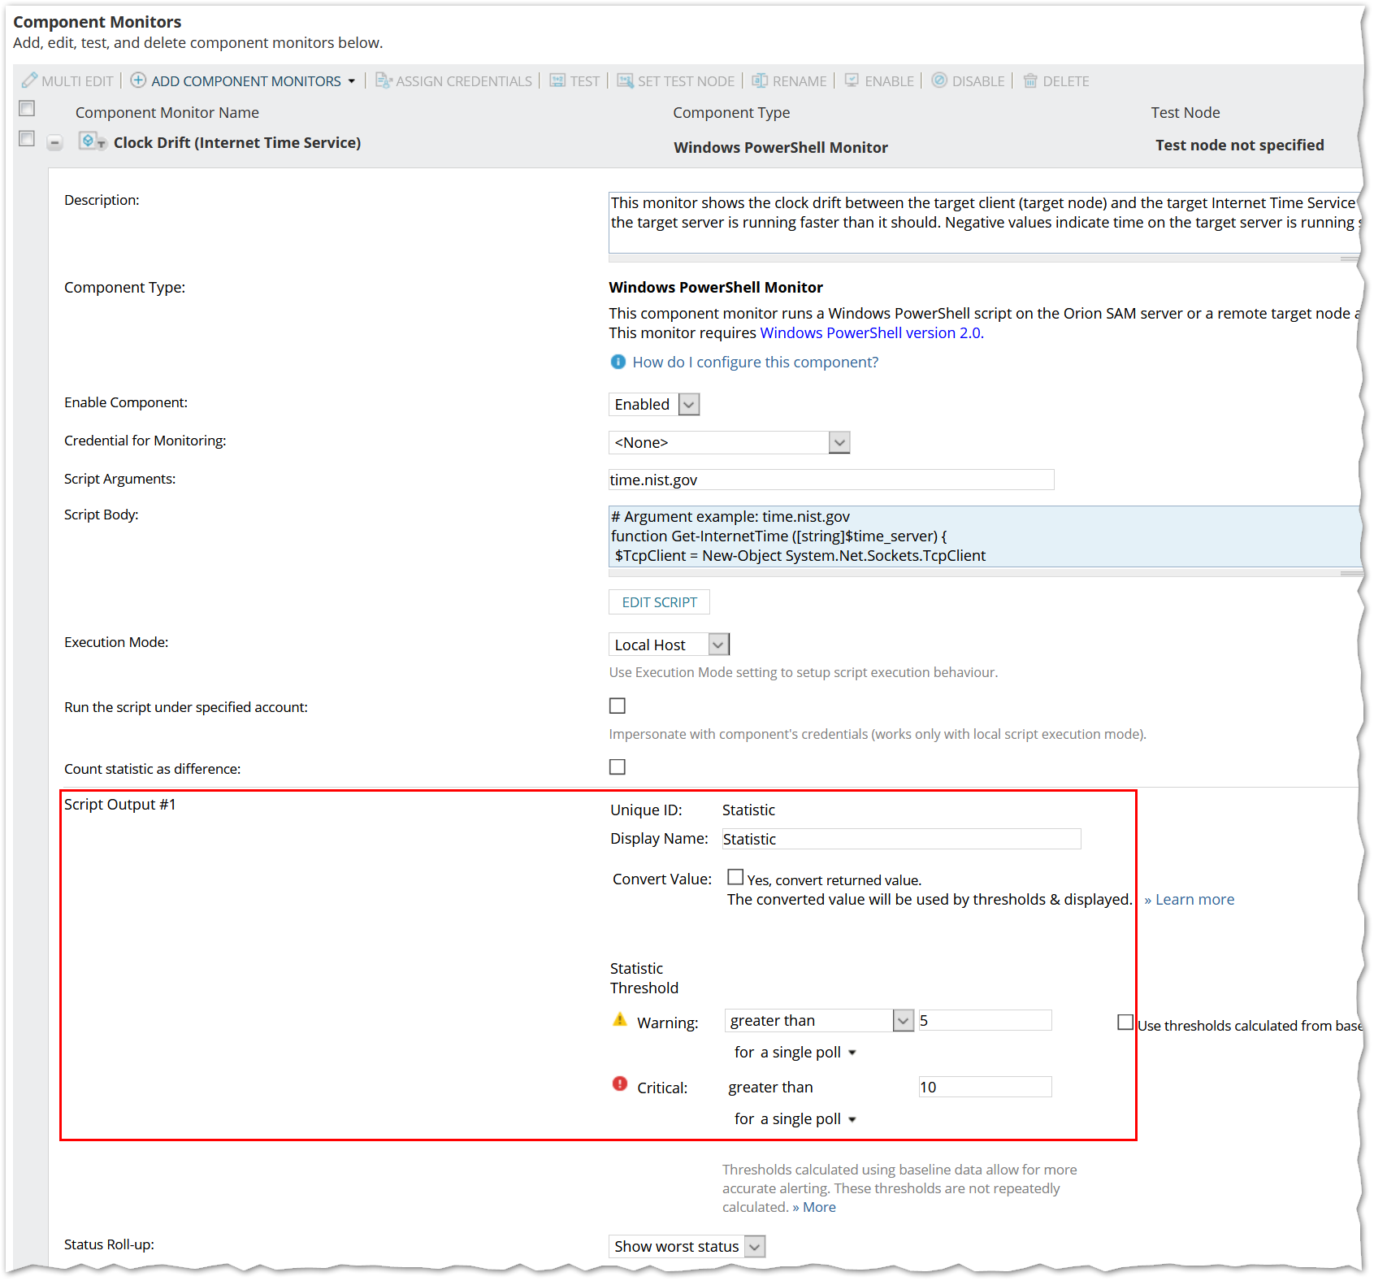
Task: Check Yes, convert returned value
Action: [735, 877]
